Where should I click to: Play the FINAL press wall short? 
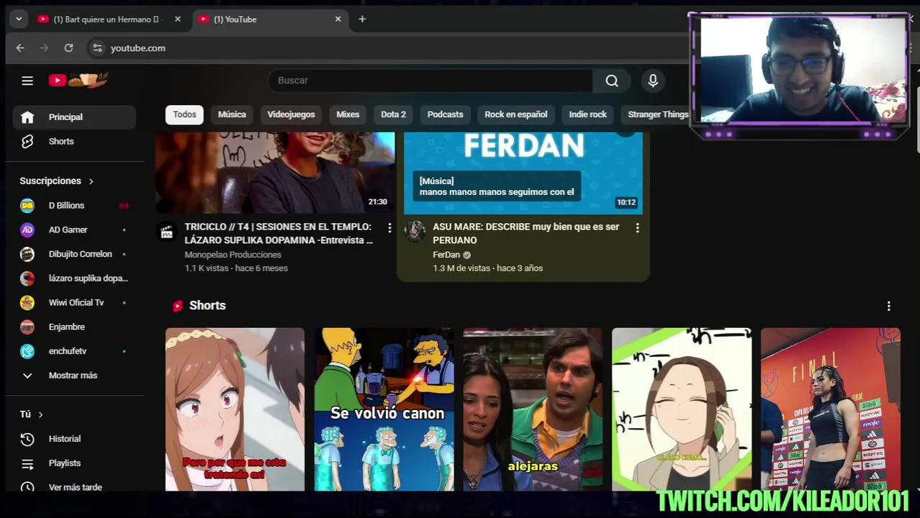831,409
